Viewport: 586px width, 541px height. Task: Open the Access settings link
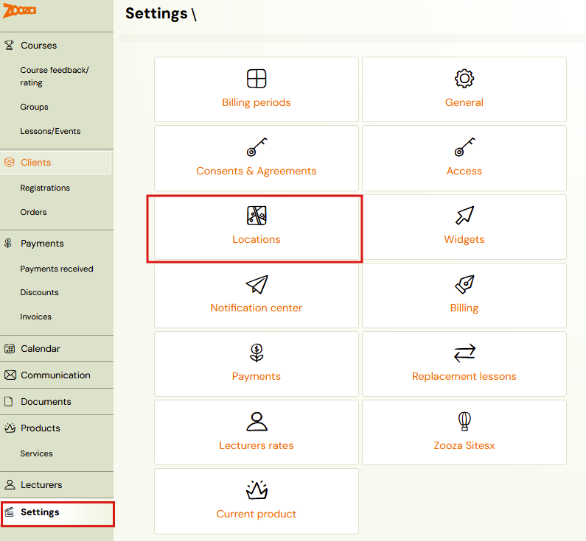coord(464,171)
